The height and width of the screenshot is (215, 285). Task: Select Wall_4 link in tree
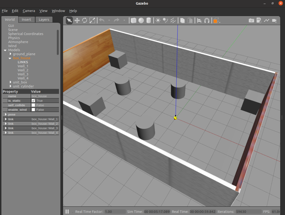point(23,78)
